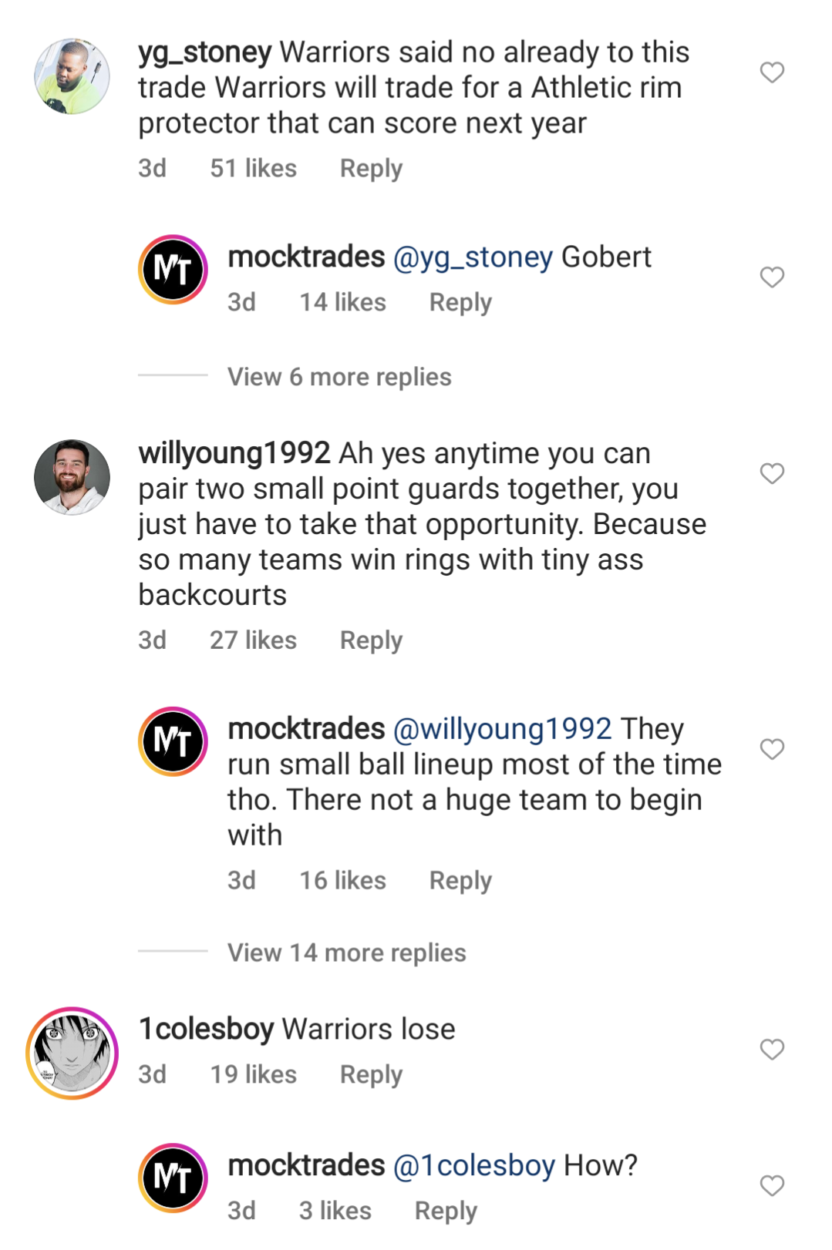Open willyoung1992's profile photo

tap(72, 477)
